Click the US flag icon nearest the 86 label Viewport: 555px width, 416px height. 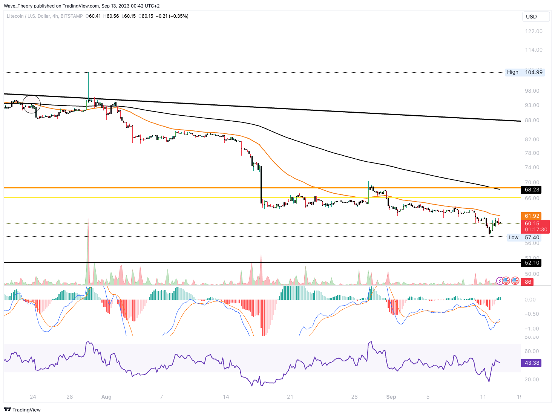click(x=515, y=280)
